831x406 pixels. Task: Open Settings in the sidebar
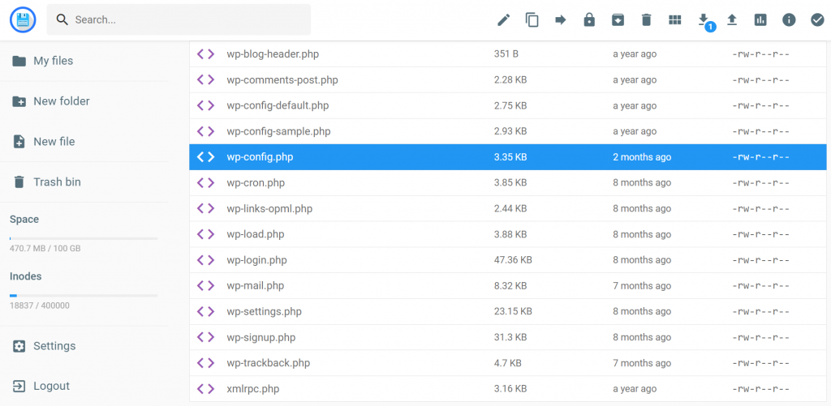point(44,346)
